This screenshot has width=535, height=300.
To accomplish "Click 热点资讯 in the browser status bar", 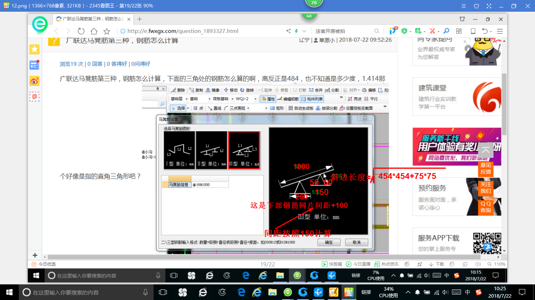I will point(387,264).
